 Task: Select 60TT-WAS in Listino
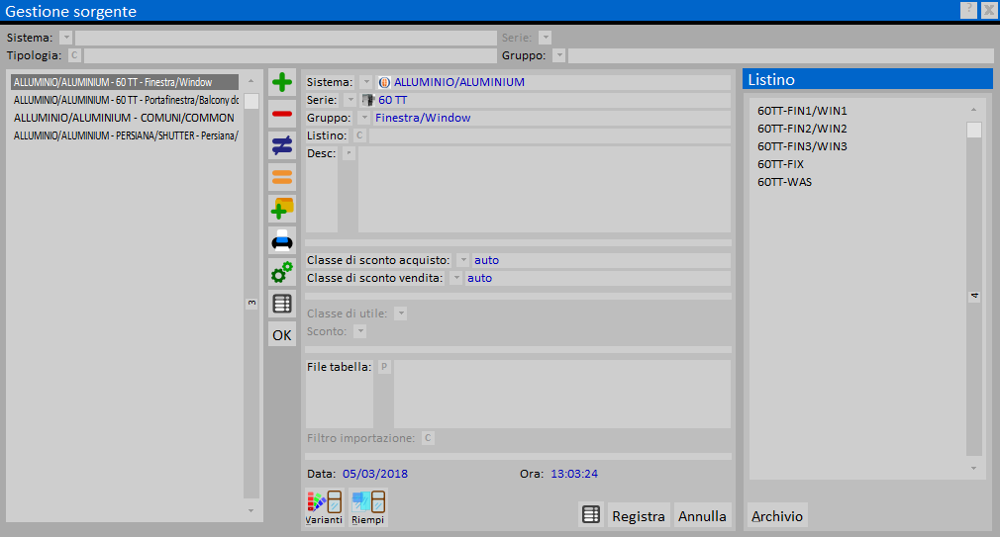click(x=784, y=182)
